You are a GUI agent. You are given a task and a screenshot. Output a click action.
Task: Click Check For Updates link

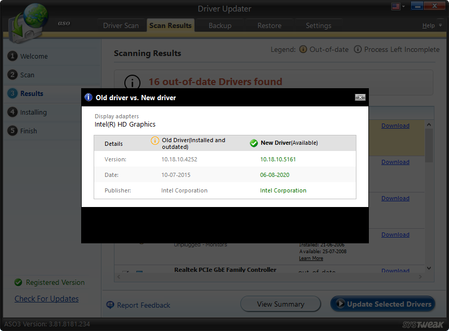[46, 299]
